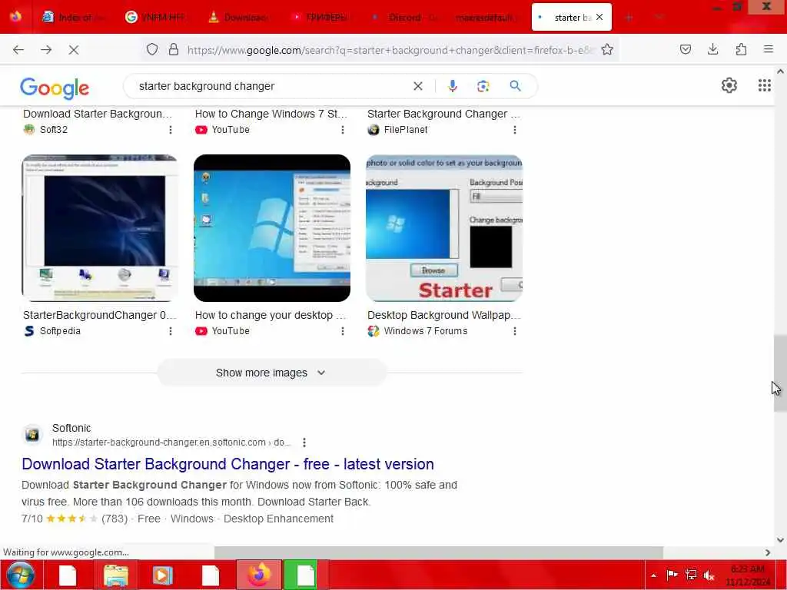The width and height of the screenshot is (787, 590).
Task: Open the media player taskbar icon
Action: point(162,575)
